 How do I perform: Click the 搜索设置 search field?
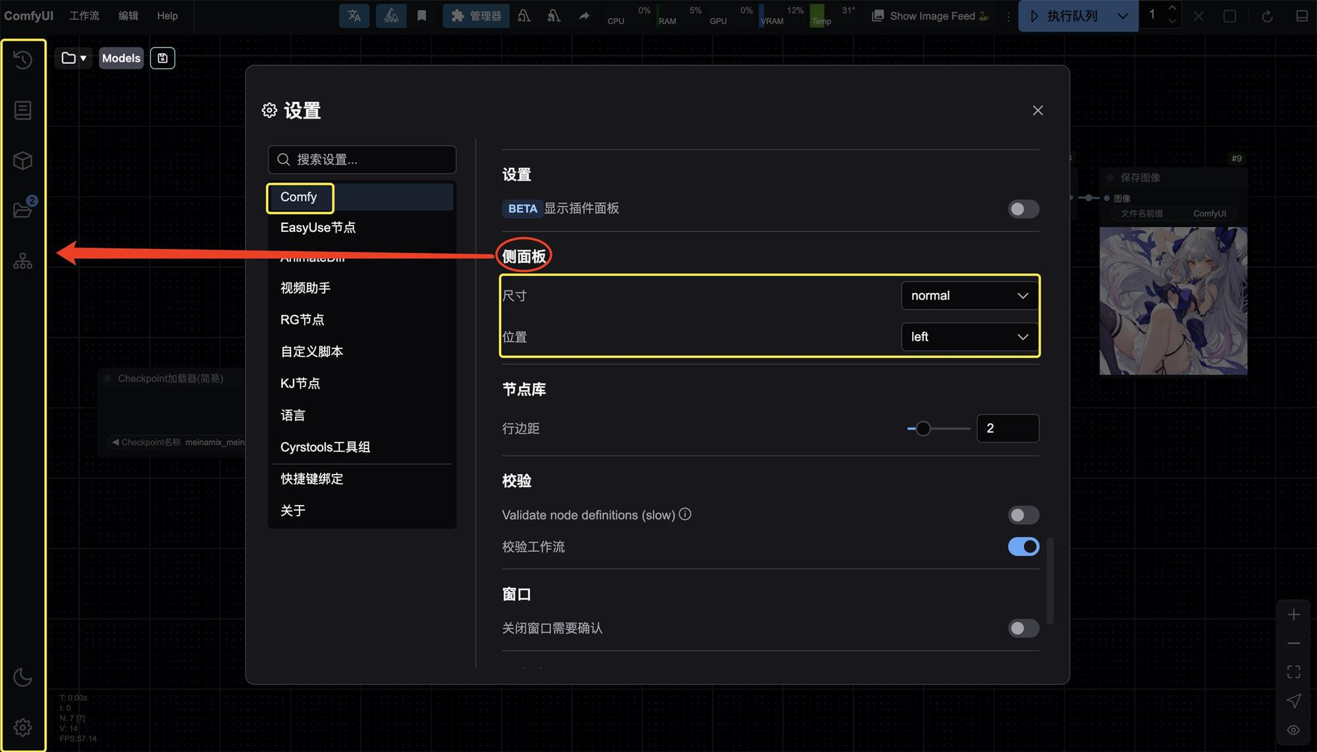click(362, 159)
